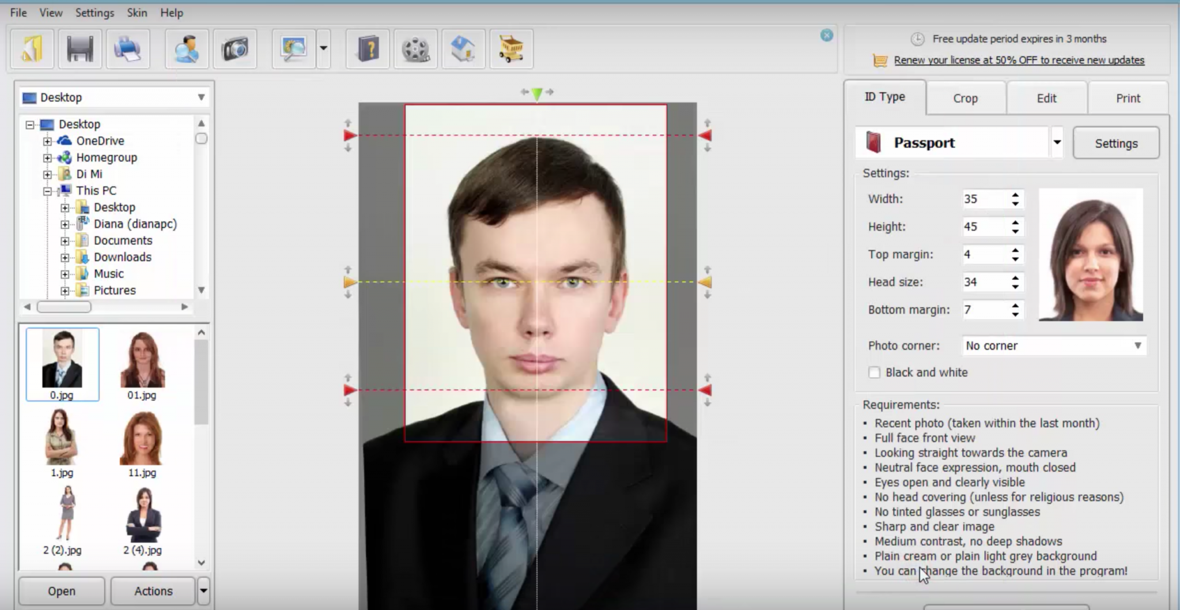Open the File menu
Image resolution: width=1180 pixels, height=610 pixels.
point(18,12)
